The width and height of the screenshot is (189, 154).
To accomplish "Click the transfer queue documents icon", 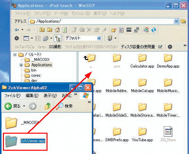I will (x=46, y=38).
